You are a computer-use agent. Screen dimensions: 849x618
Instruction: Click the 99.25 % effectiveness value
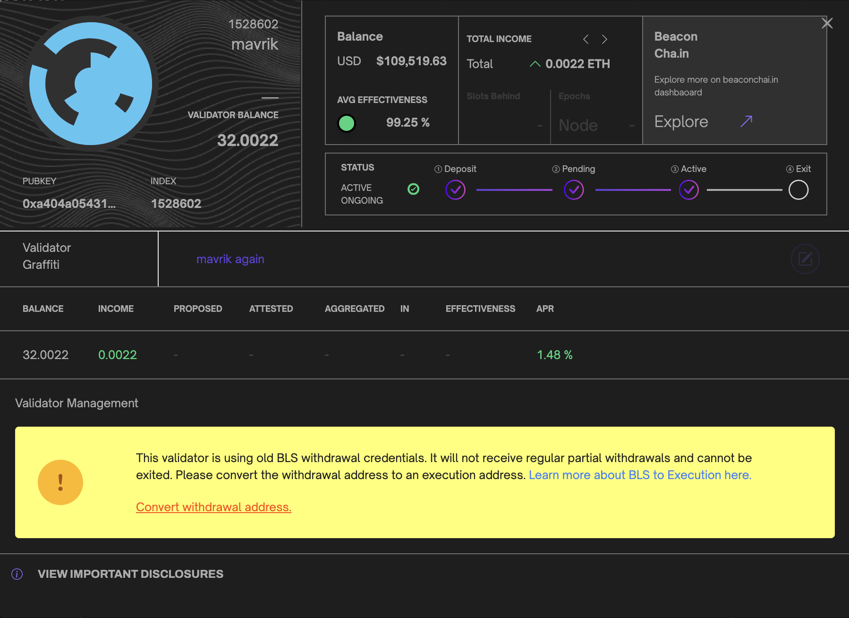tap(408, 122)
